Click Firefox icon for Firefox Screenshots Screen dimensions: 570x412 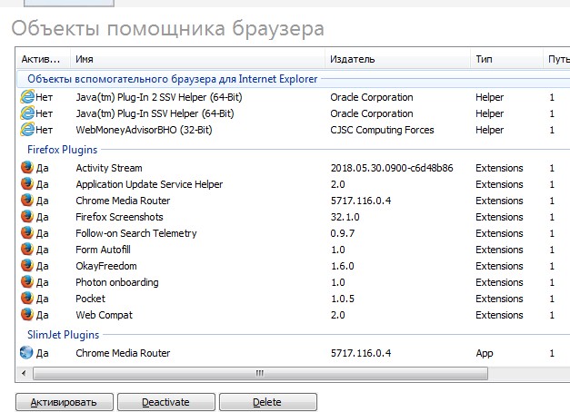(27, 217)
